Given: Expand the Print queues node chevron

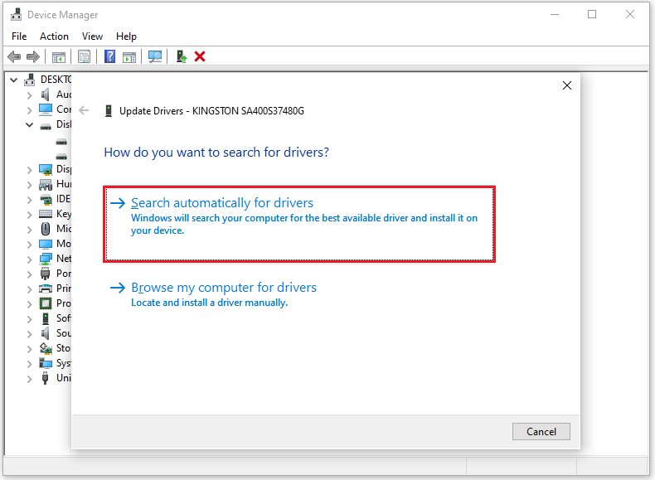Looking at the screenshot, I should (x=29, y=289).
